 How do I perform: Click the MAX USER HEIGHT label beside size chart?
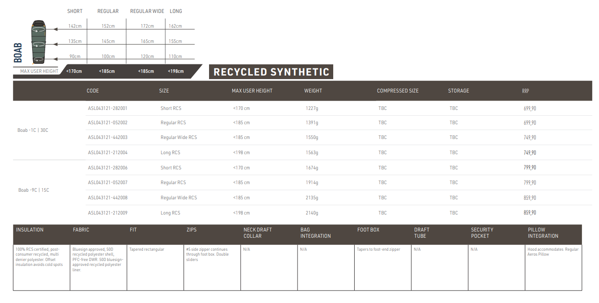(39, 71)
